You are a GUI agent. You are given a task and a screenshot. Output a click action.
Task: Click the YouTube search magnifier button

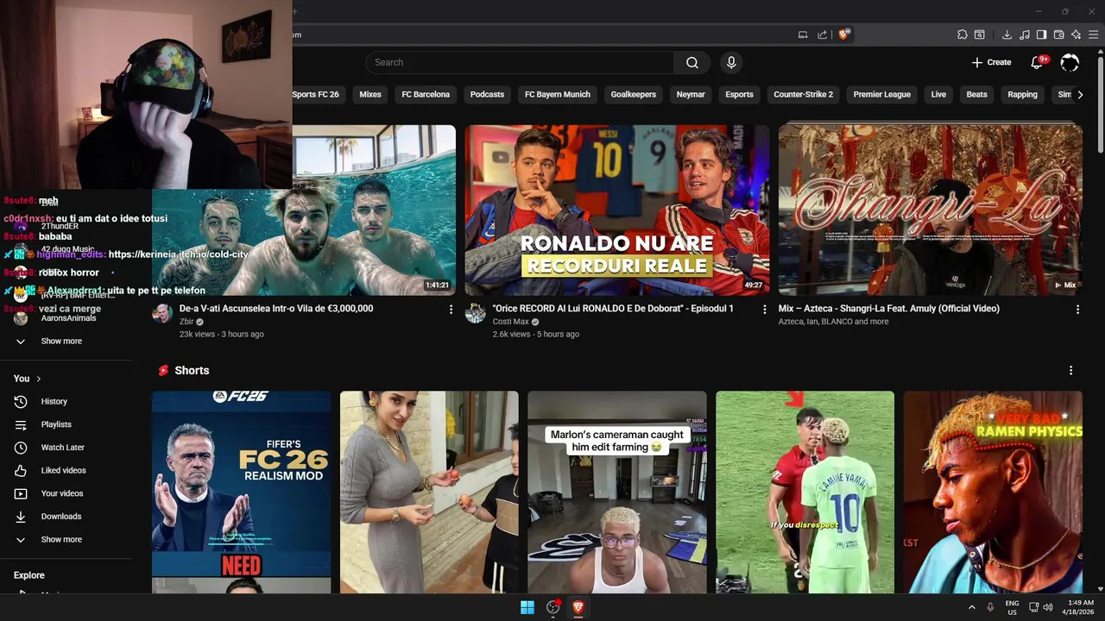pyautogui.click(x=692, y=62)
